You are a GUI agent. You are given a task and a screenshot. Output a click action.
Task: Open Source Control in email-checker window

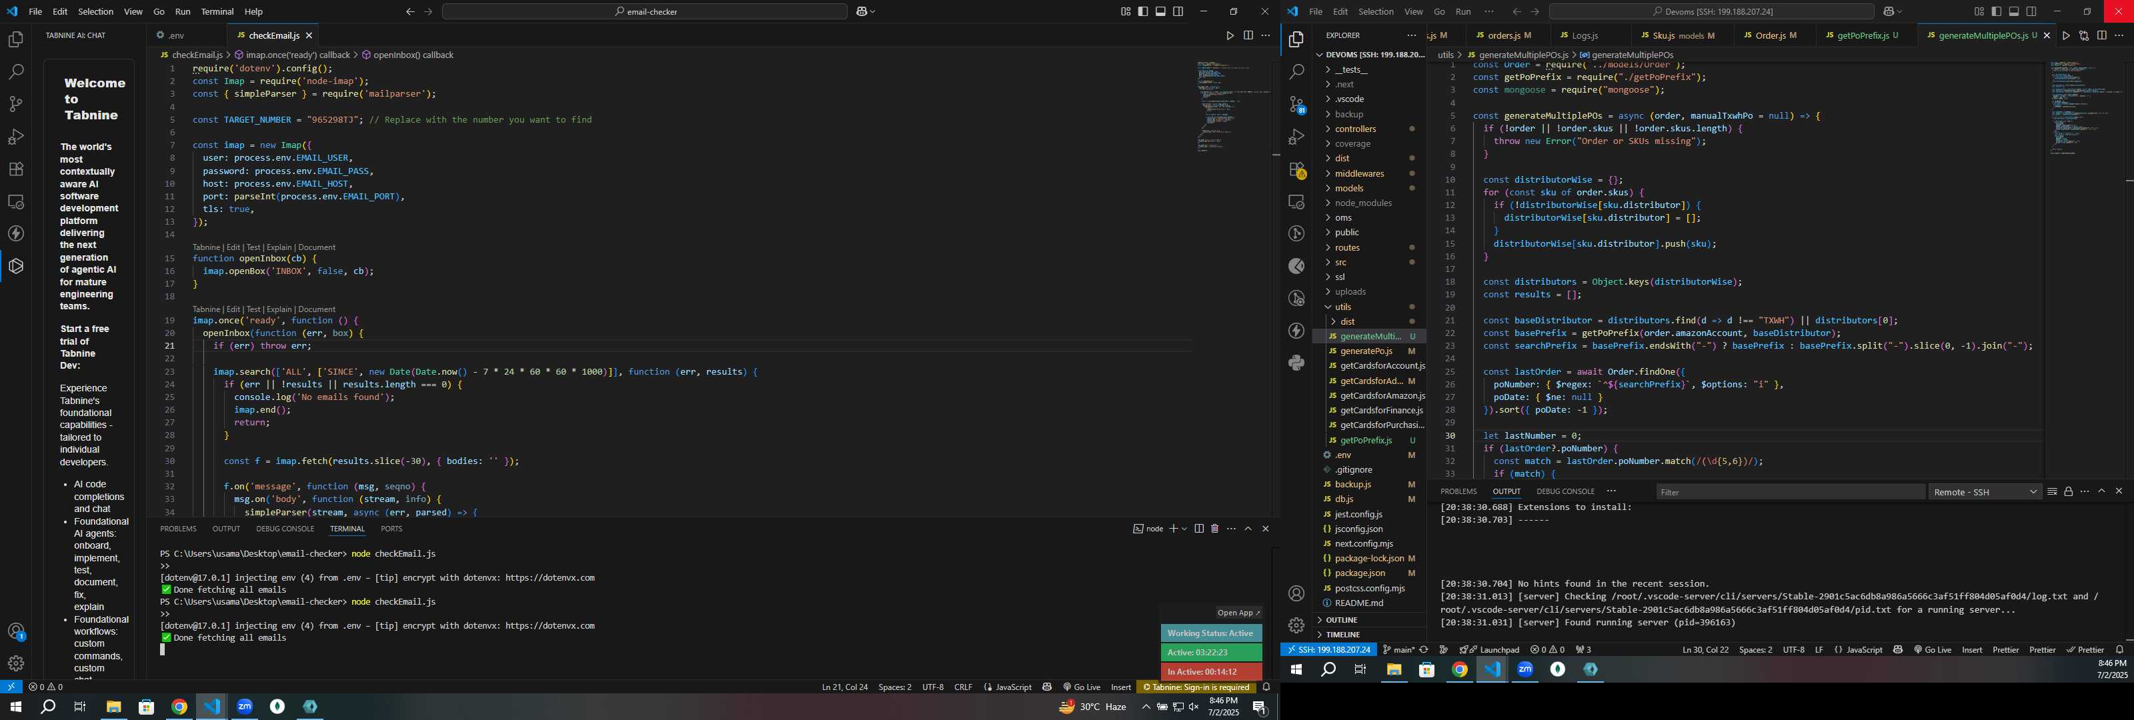[x=16, y=105]
